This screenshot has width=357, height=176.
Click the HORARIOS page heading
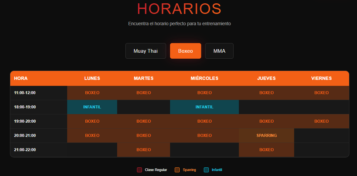(179, 9)
